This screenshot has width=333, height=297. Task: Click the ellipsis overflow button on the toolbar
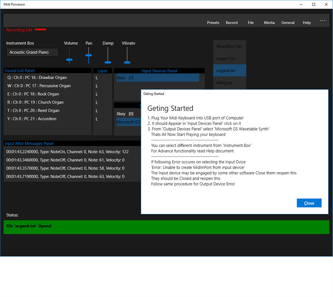pyautogui.click(x=323, y=21)
